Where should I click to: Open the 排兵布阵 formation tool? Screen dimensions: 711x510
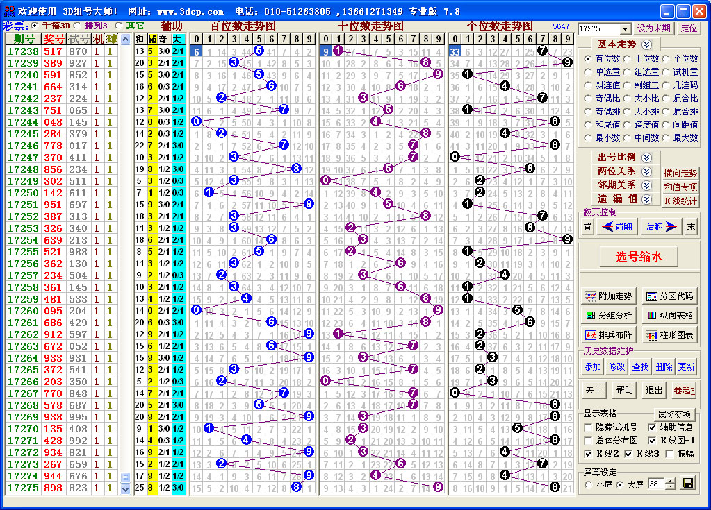(x=610, y=335)
